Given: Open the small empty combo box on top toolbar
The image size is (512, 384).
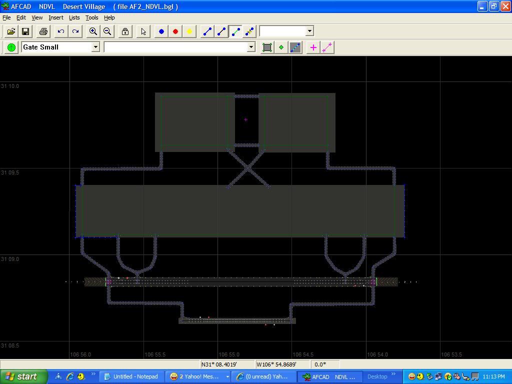Looking at the screenshot, I should pos(309,31).
